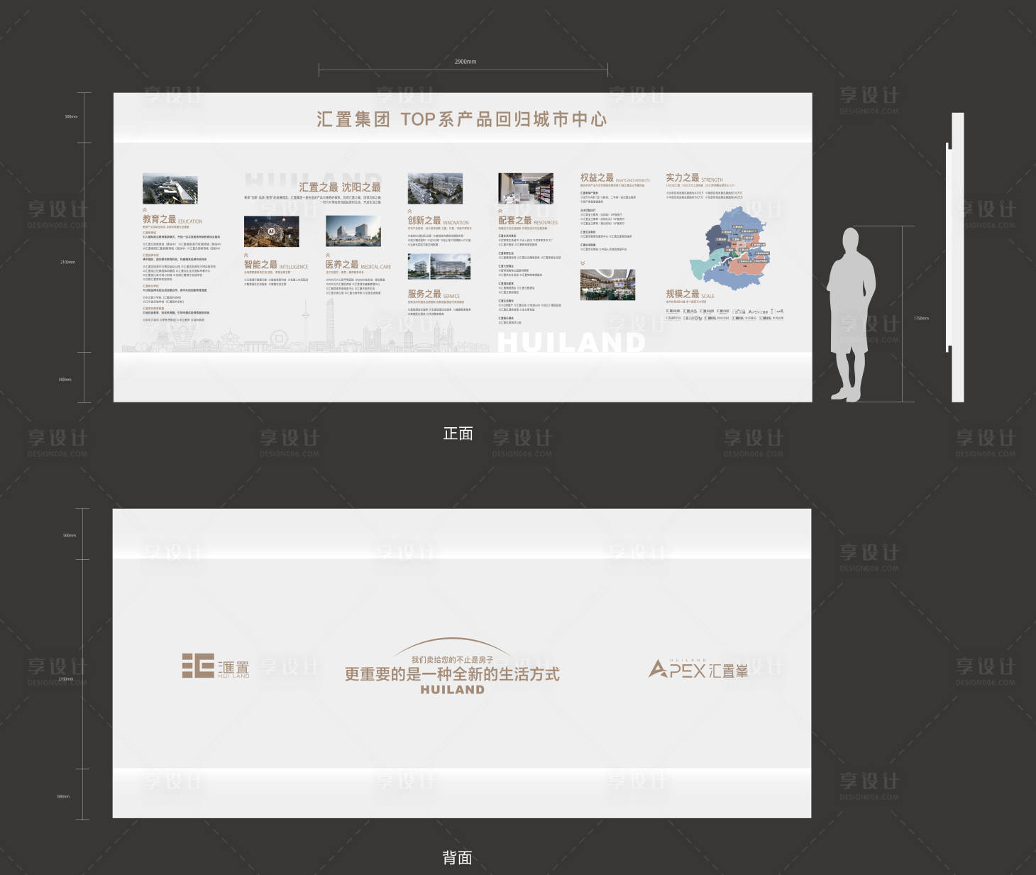The width and height of the screenshot is (1036, 875).
Task: Select the hospital building photo above 医养之最
Action: coord(353,231)
